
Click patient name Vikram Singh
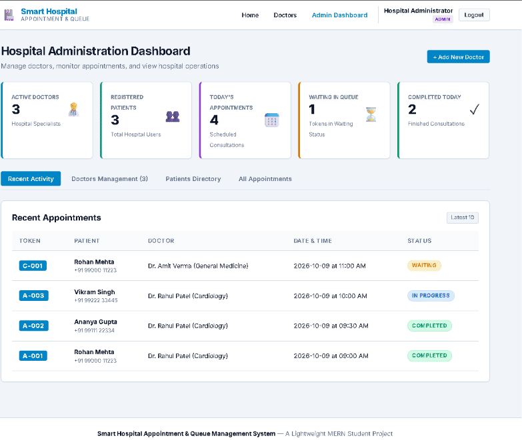(x=95, y=292)
